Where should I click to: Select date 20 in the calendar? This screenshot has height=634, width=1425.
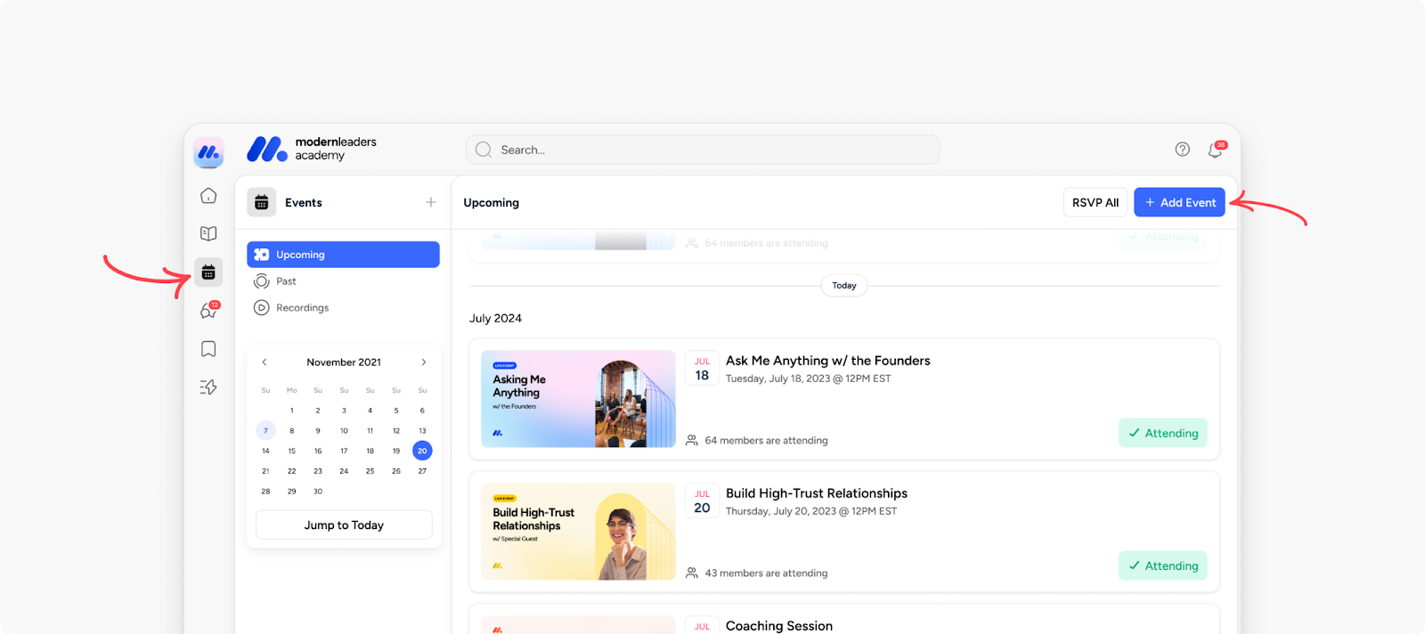coord(422,451)
